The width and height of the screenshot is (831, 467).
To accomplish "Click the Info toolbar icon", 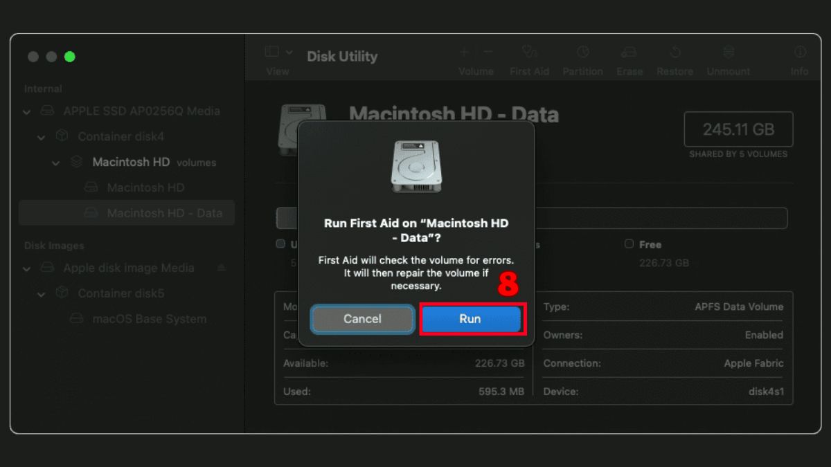I will coord(800,52).
